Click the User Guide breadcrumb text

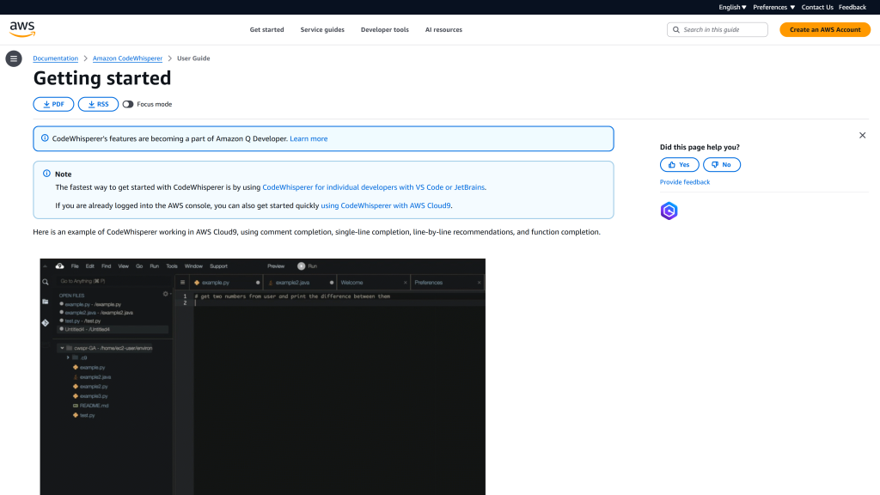coord(193,58)
